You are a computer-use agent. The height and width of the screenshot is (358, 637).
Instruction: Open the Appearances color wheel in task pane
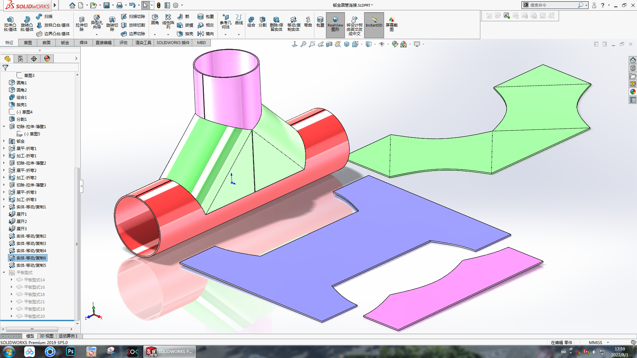coord(633,92)
